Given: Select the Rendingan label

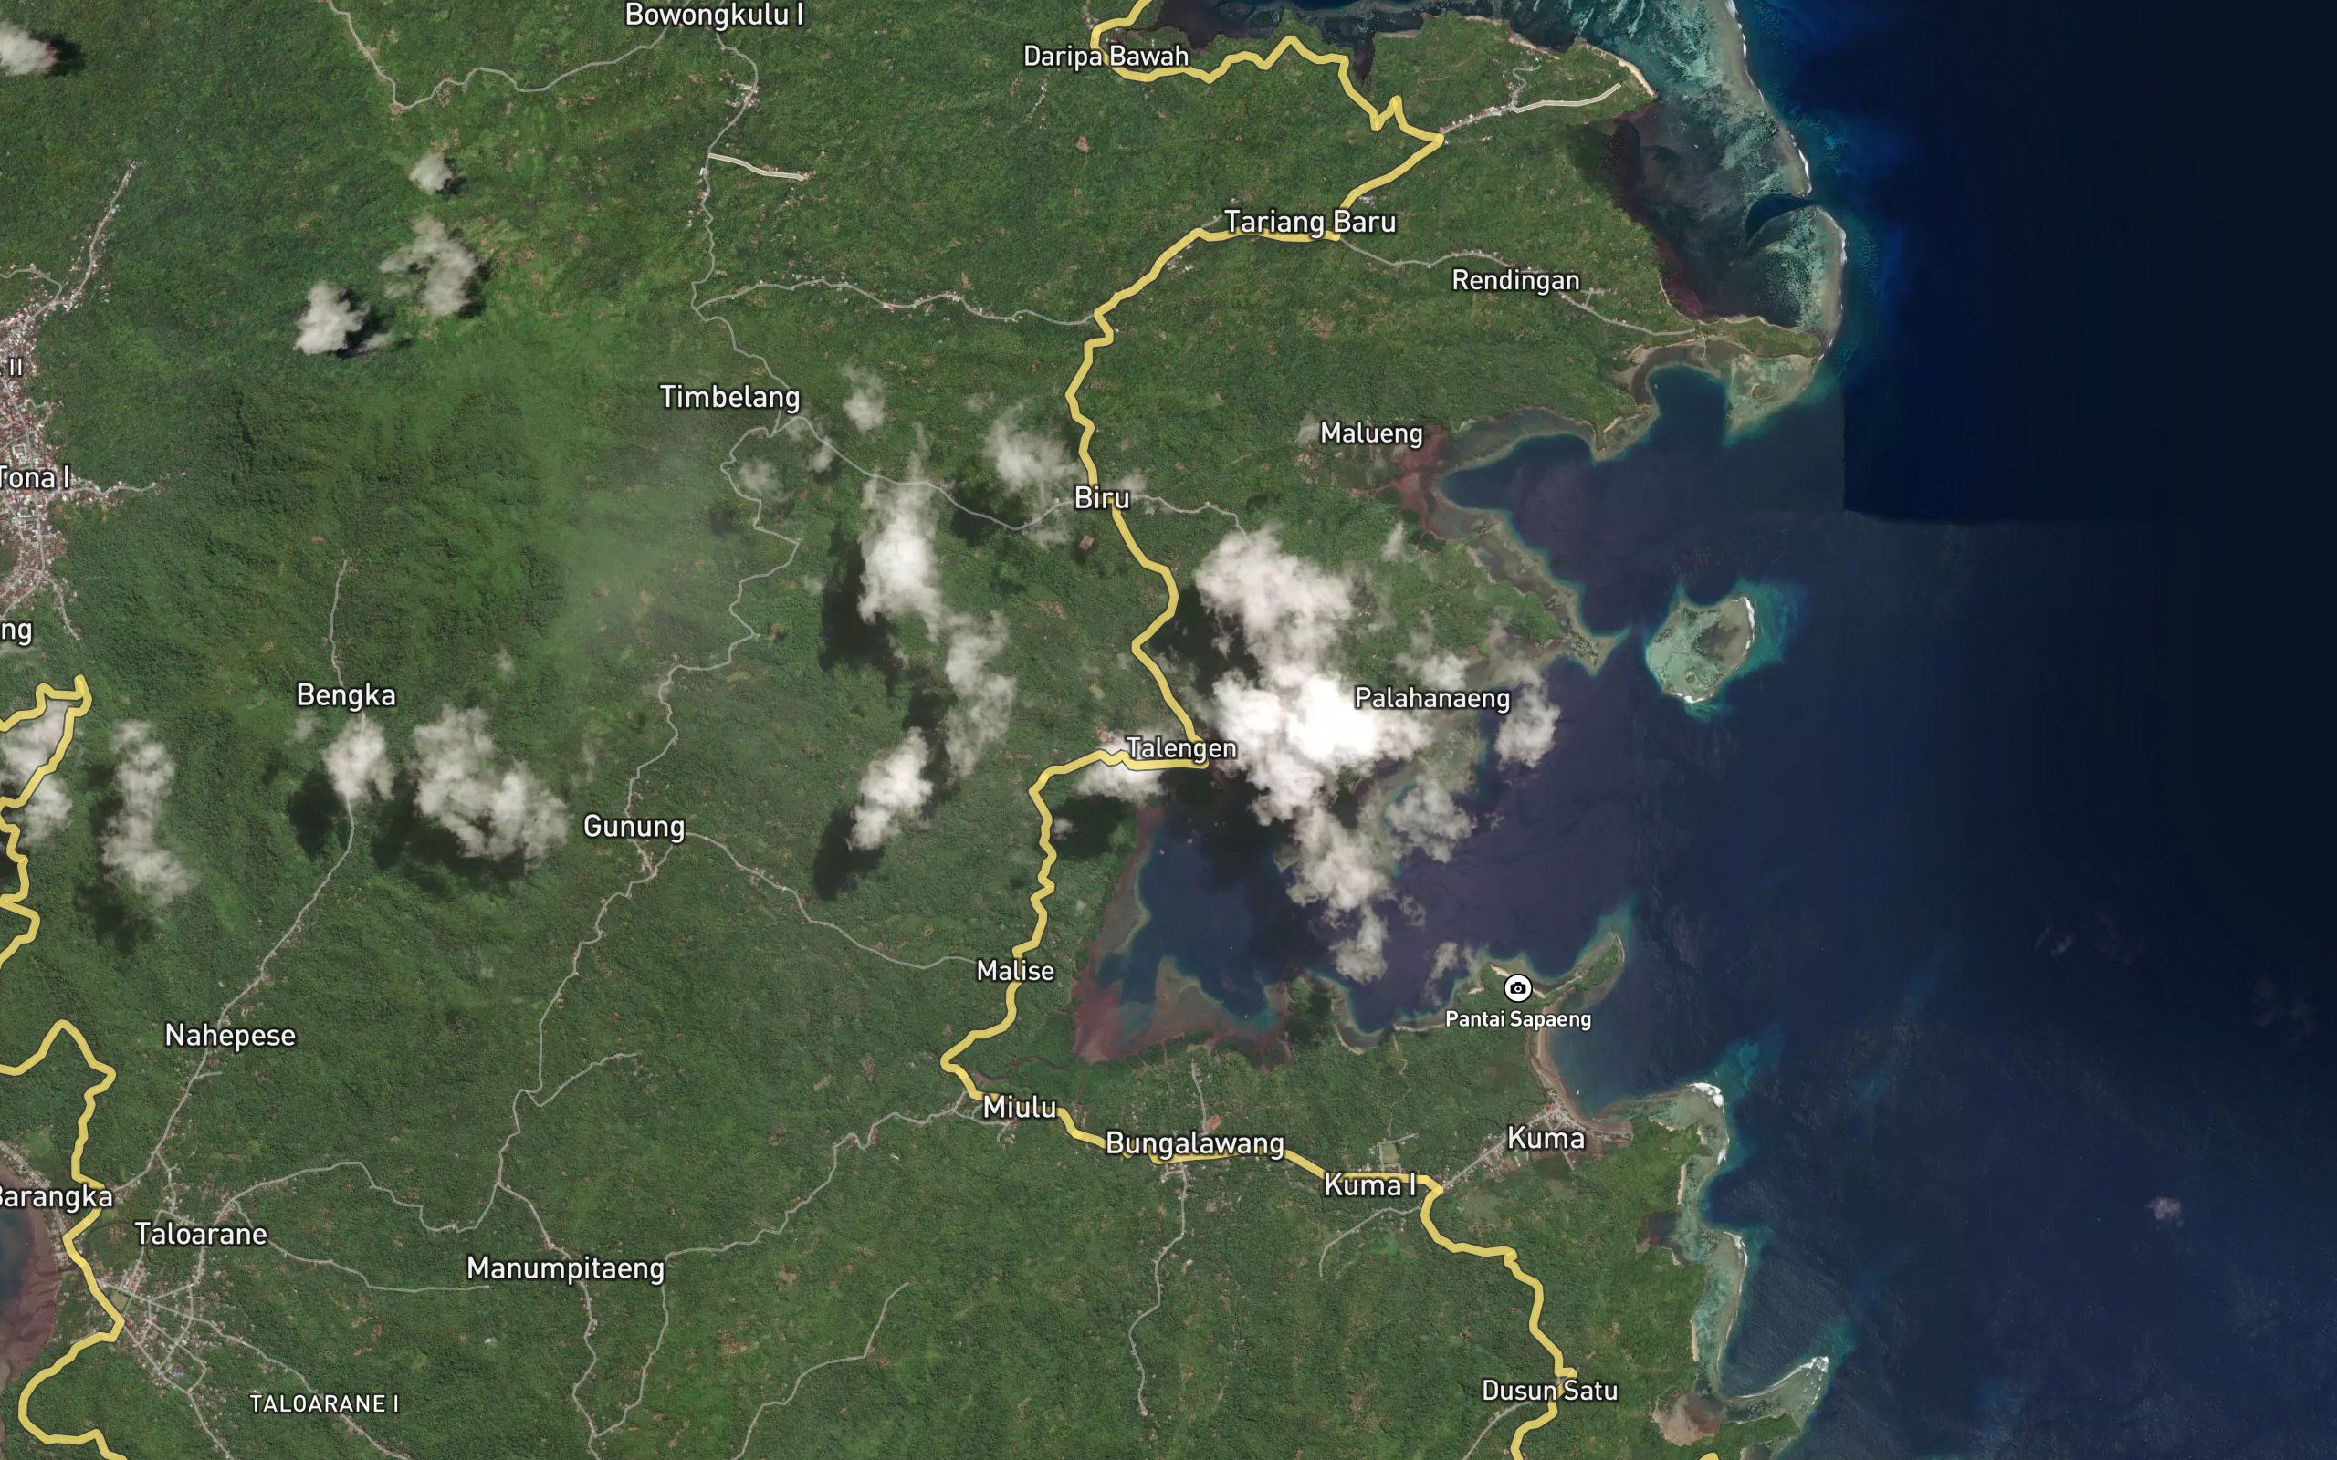Looking at the screenshot, I should click(x=1515, y=281).
